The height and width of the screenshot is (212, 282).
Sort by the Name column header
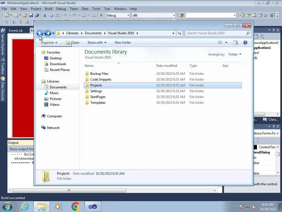[x=89, y=66]
